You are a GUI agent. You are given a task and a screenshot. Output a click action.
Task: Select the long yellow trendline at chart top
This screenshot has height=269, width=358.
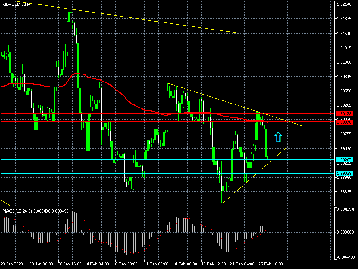pyautogui.click(x=128, y=17)
